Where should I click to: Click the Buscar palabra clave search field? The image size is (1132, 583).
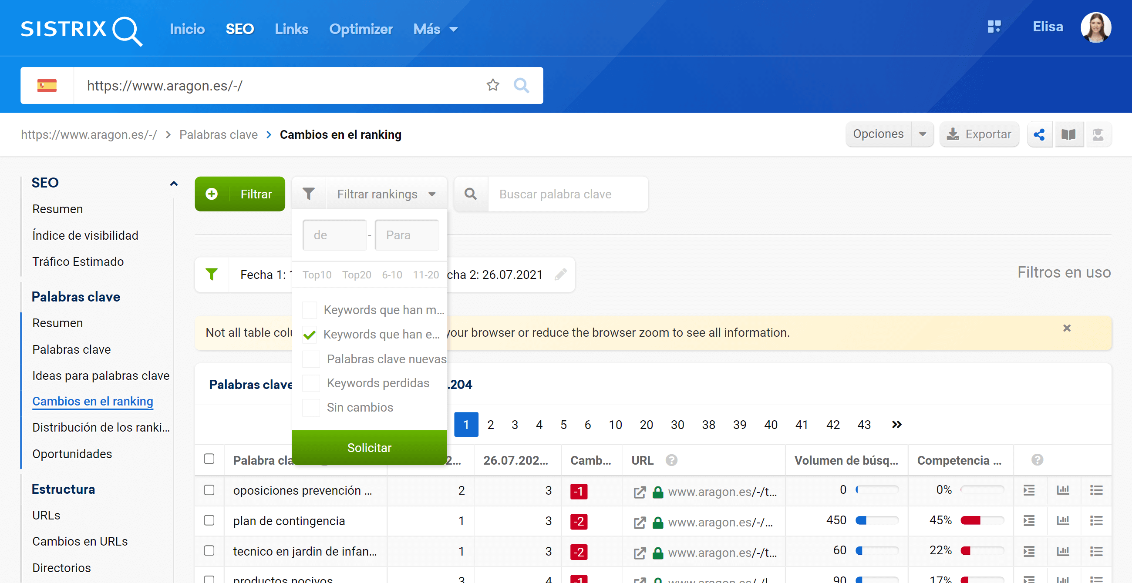point(567,194)
